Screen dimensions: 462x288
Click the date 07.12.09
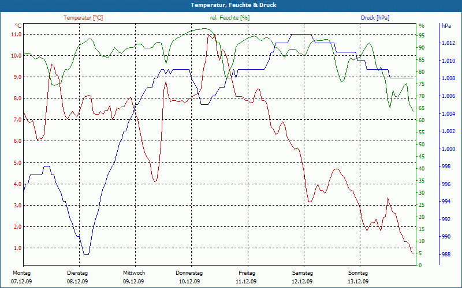point(21,282)
